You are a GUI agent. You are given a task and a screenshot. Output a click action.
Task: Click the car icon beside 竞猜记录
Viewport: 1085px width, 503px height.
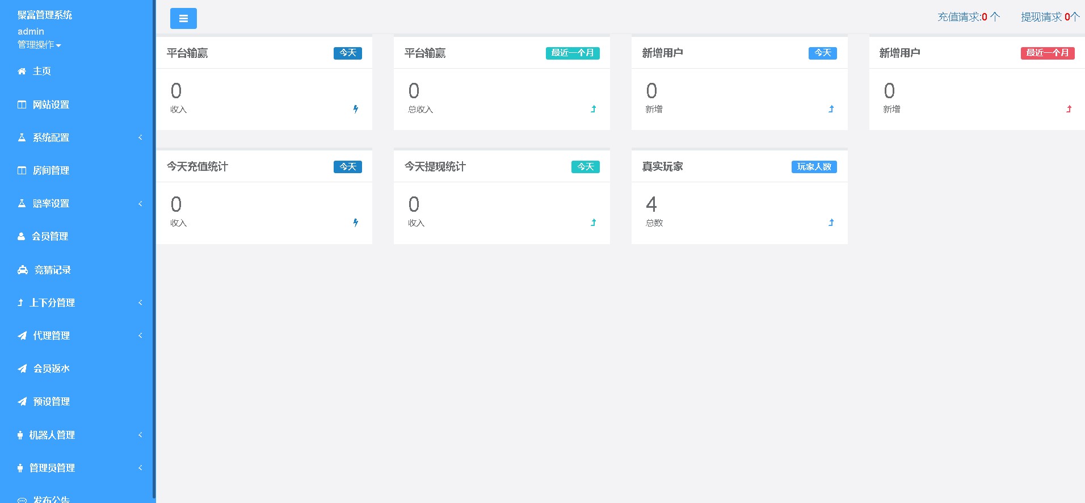click(x=23, y=270)
